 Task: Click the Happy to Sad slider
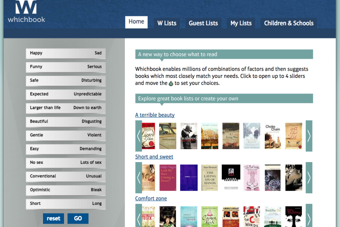click(65, 53)
